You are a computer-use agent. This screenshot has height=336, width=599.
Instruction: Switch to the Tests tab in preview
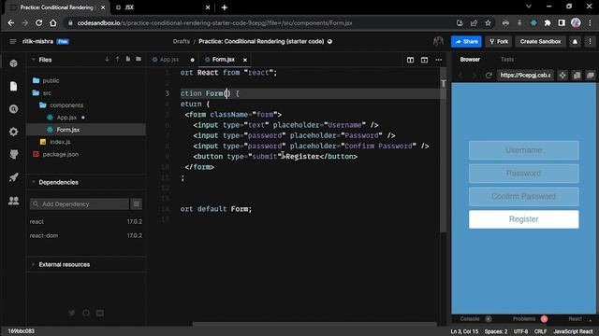507,60
